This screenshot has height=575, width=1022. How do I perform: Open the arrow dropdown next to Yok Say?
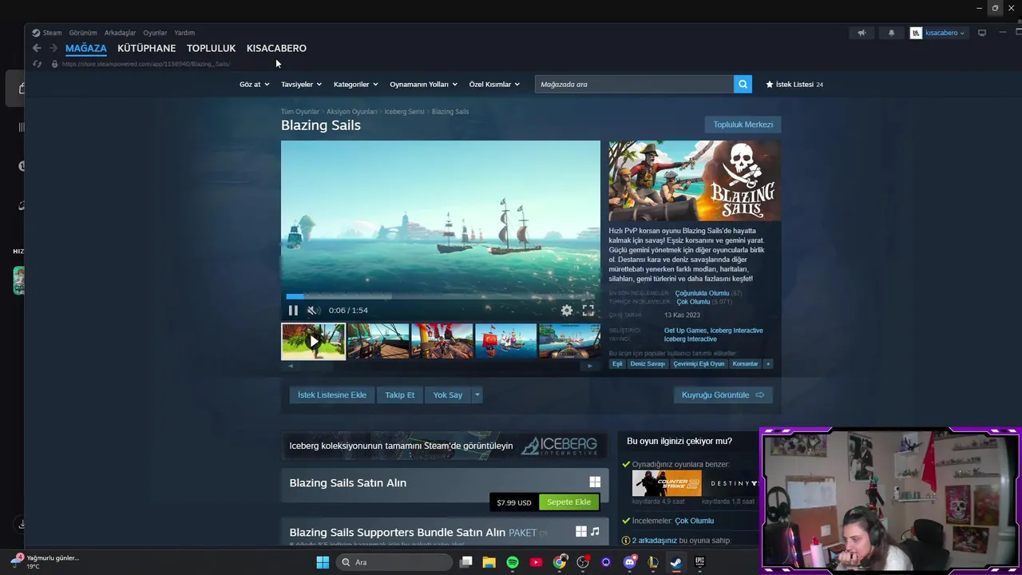click(x=477, y=395)
